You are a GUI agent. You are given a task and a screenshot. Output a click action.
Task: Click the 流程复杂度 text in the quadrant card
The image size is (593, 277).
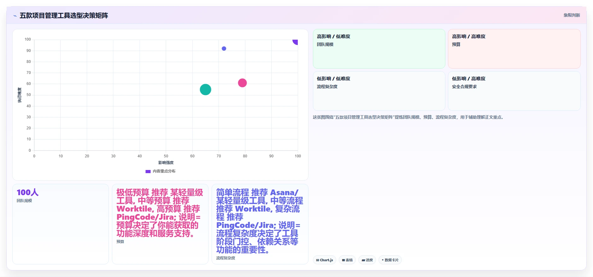327,87
